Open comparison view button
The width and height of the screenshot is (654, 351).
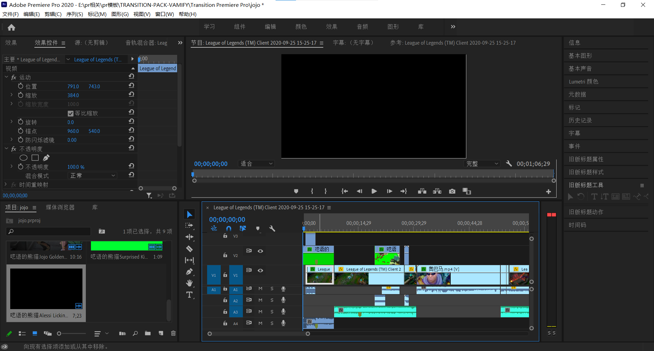467,191
